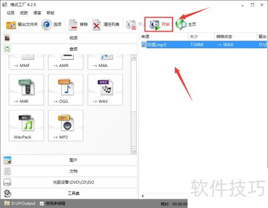Click the 停止 stop button
The height and width of the screenshot is (208, 268).
(135, 25)
